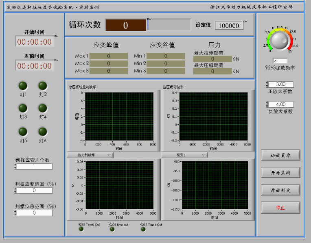Click the 循环次数 progress bar
311x243 pixels.
(x=169, y=25)
